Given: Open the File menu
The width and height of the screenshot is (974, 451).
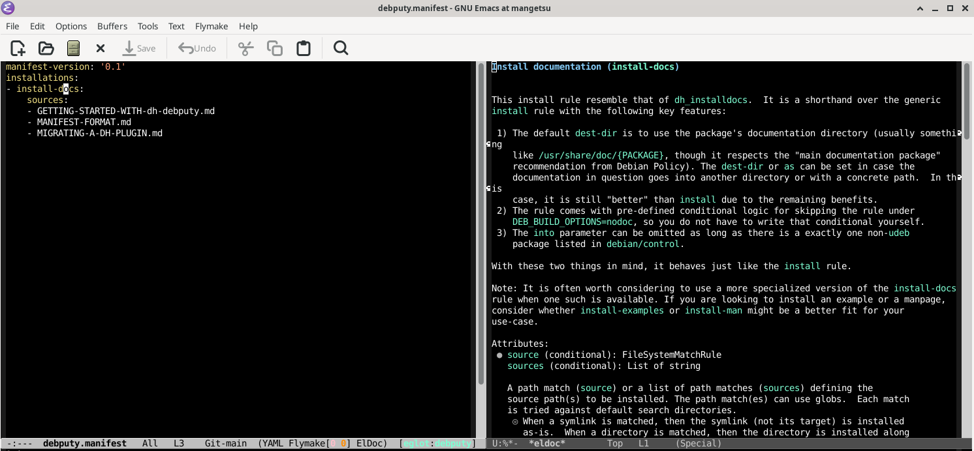Looking at the screenshot, I should click(12, 26).
